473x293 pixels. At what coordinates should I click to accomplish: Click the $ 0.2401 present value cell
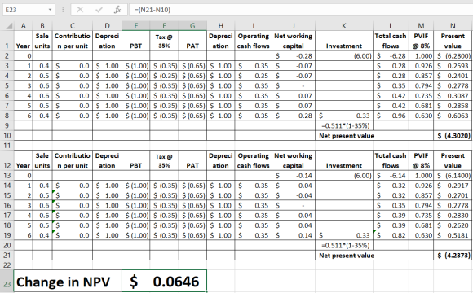pos(453,76)
